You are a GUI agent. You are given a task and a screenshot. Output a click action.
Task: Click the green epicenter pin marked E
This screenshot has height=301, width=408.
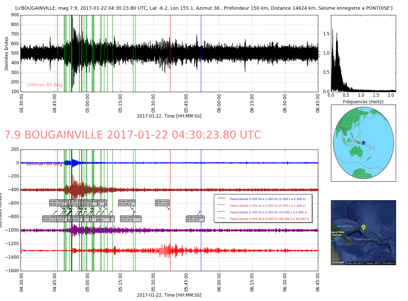(363, 227)
